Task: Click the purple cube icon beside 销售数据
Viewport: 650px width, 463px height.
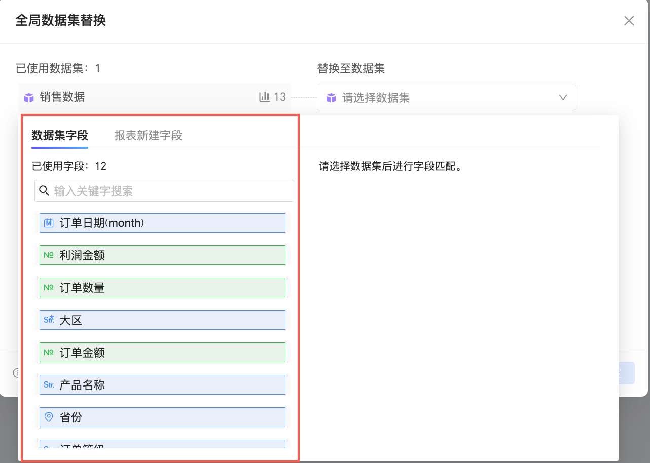Action: [x=29, y=98]
